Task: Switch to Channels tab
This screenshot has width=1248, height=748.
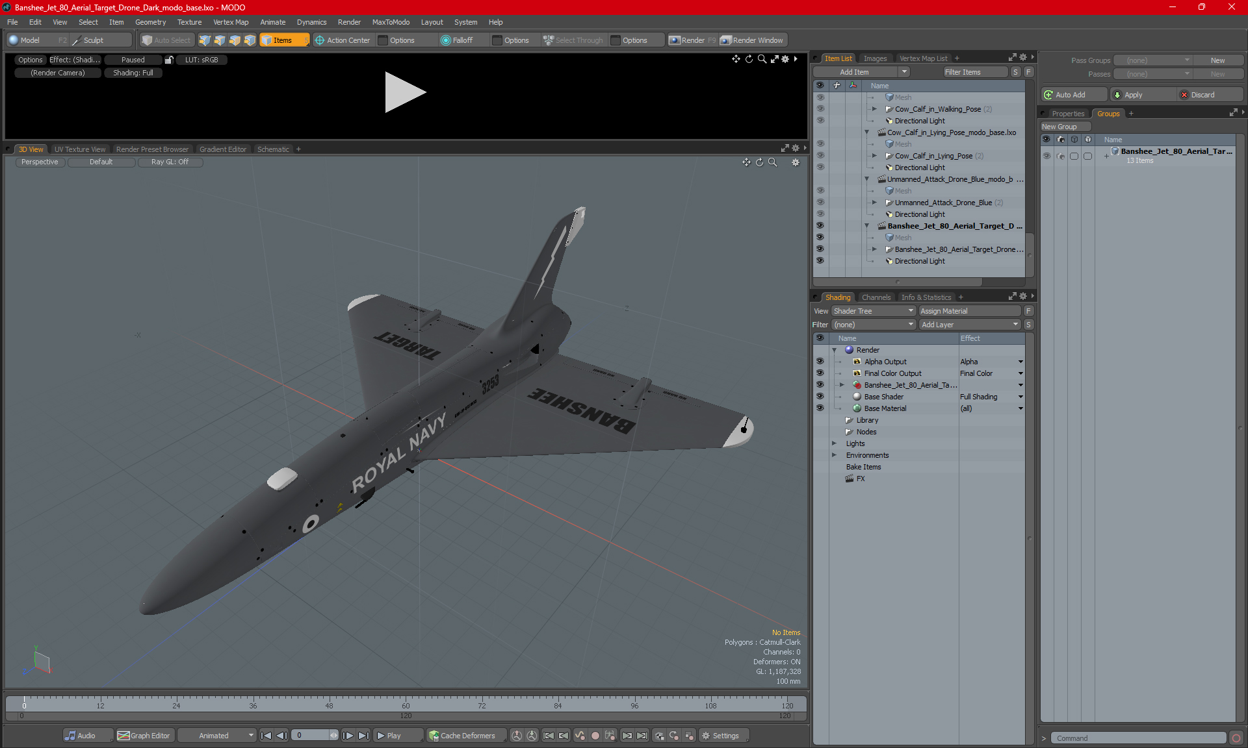Action: coord(876,297)
